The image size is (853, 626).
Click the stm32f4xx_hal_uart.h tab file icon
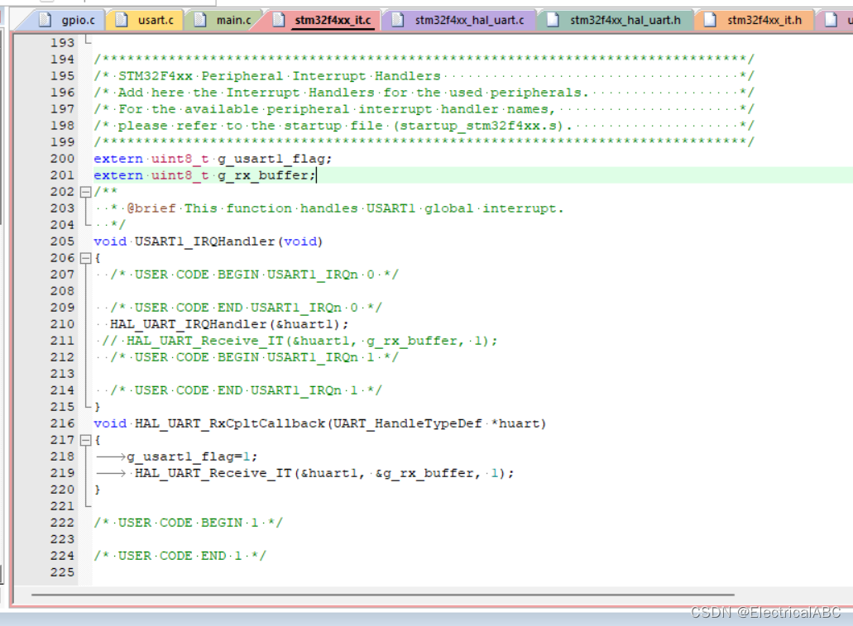coord(553,20)
